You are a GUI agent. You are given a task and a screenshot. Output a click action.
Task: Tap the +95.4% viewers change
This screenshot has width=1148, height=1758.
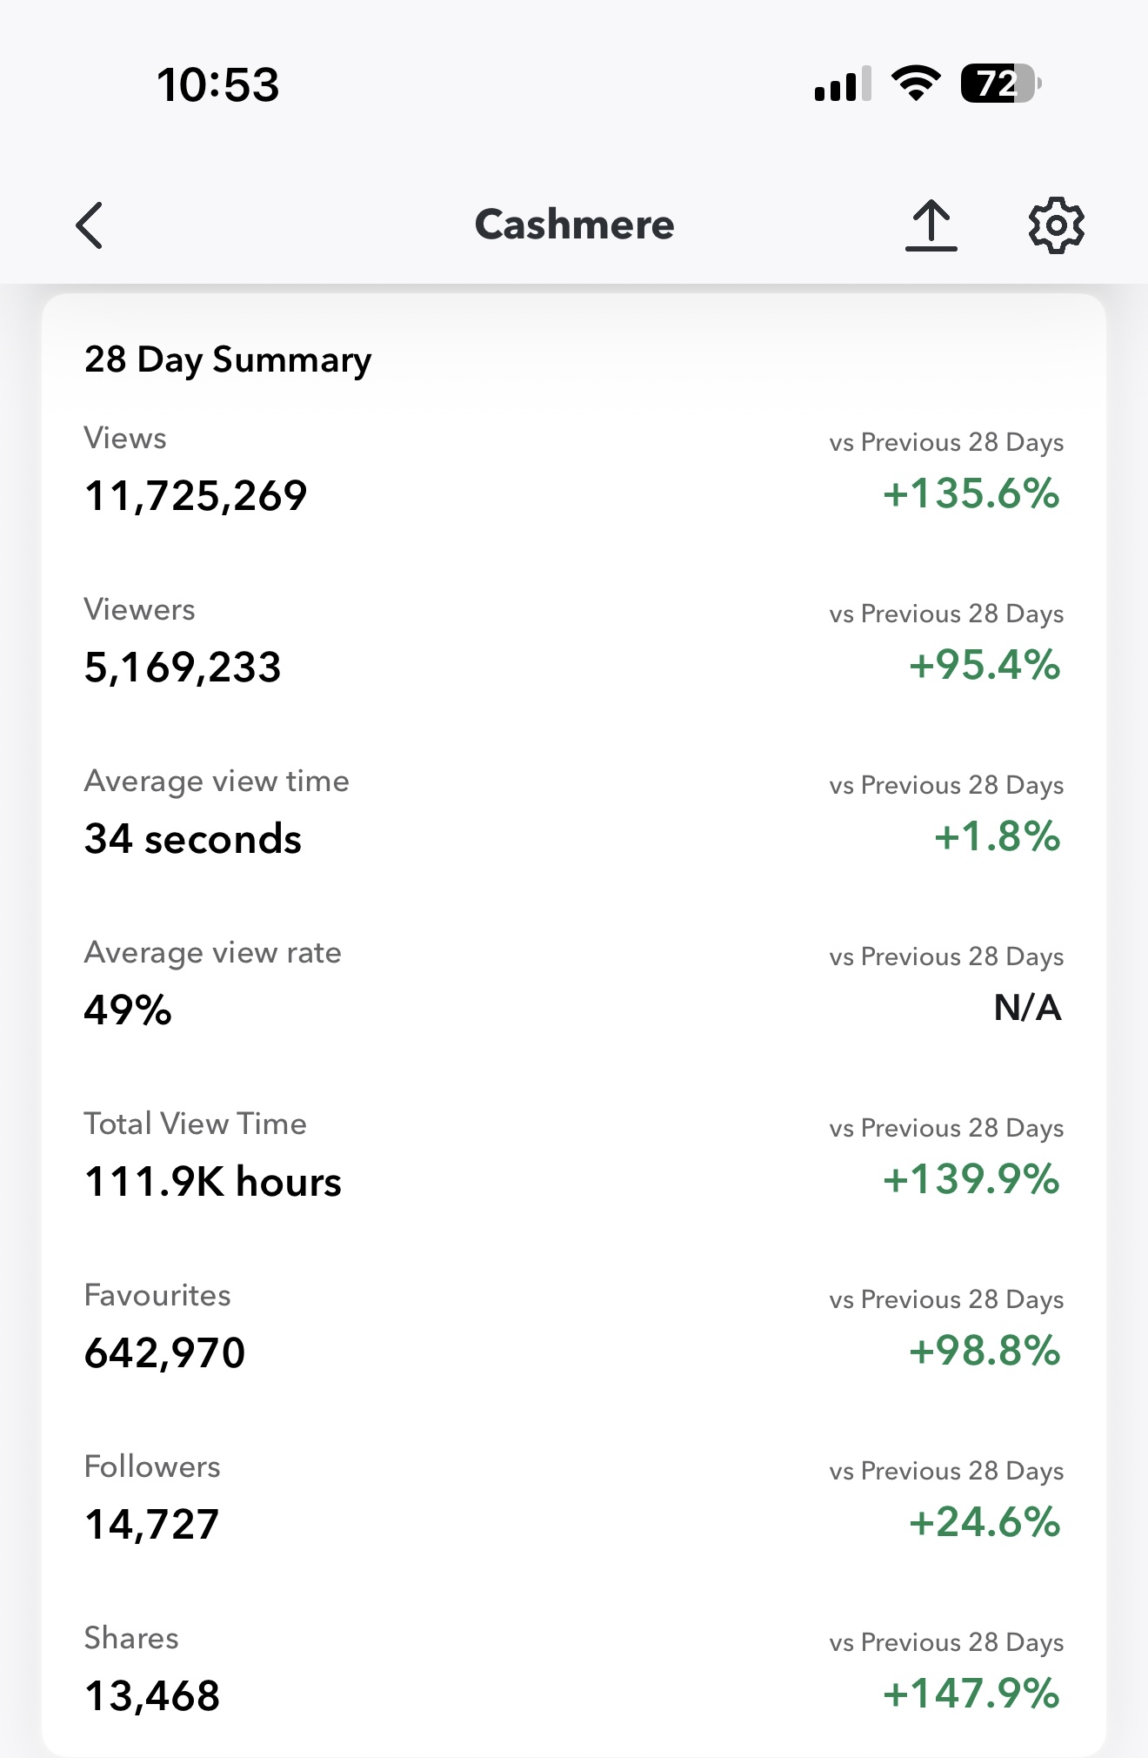coord(984,665)
